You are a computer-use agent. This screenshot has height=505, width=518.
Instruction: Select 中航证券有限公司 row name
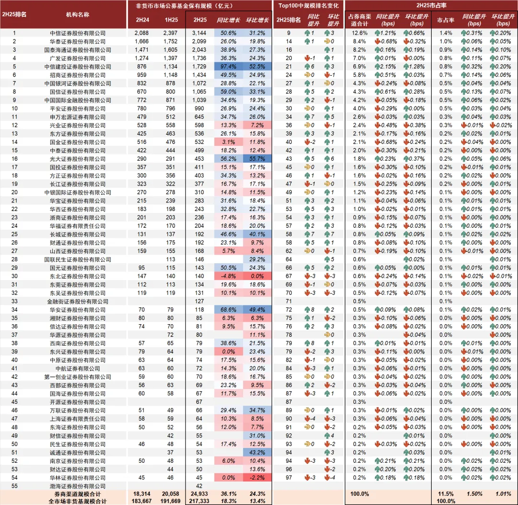point(78,368)
